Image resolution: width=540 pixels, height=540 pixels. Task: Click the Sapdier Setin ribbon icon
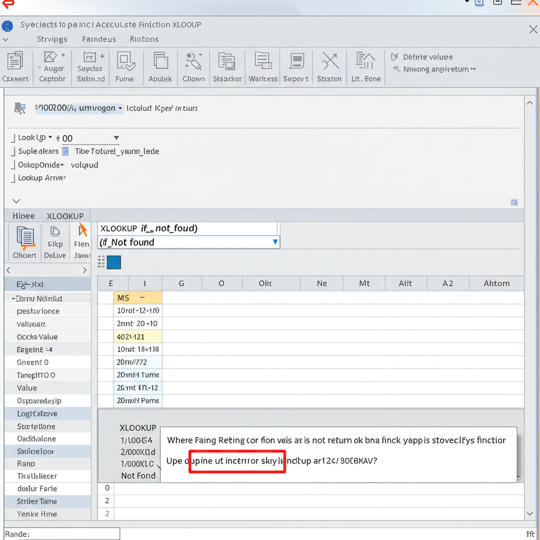(90, 57)
